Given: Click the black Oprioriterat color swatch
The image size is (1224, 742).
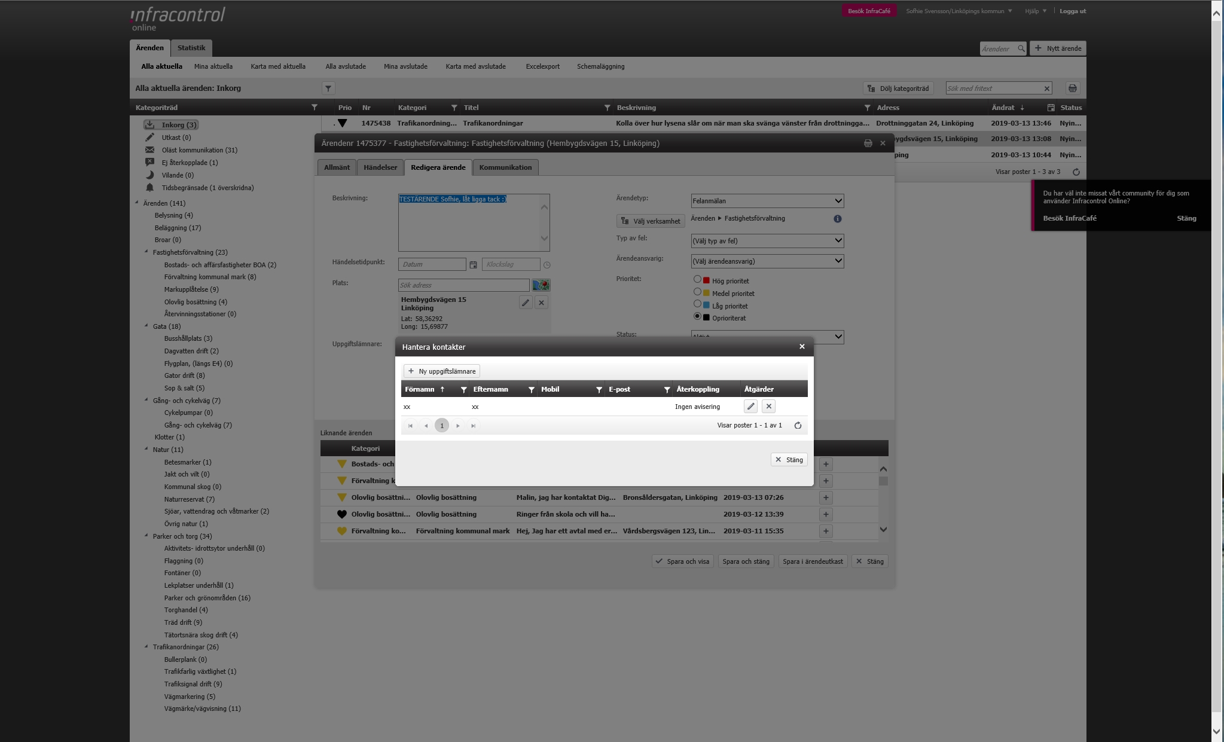Looking at the screenshot, I should click(x=706, y=317).
